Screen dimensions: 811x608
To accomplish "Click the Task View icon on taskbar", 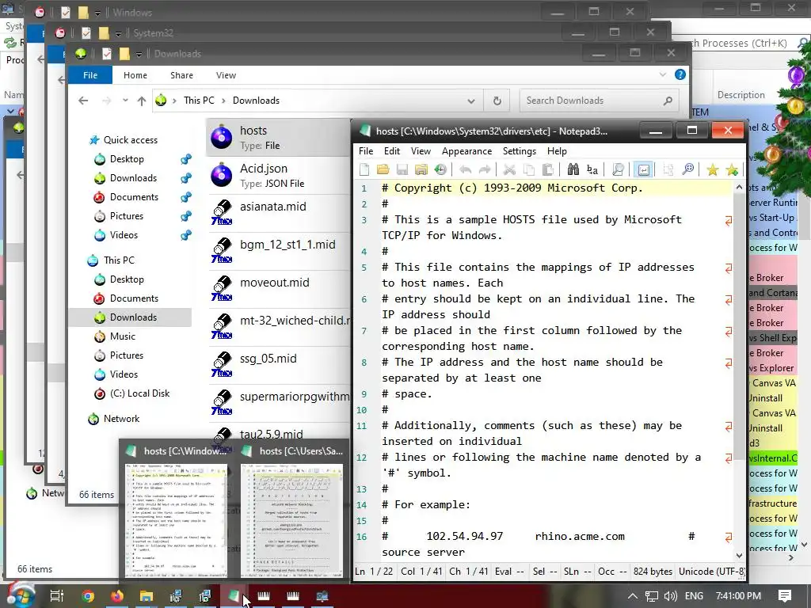I will point(56,596).
